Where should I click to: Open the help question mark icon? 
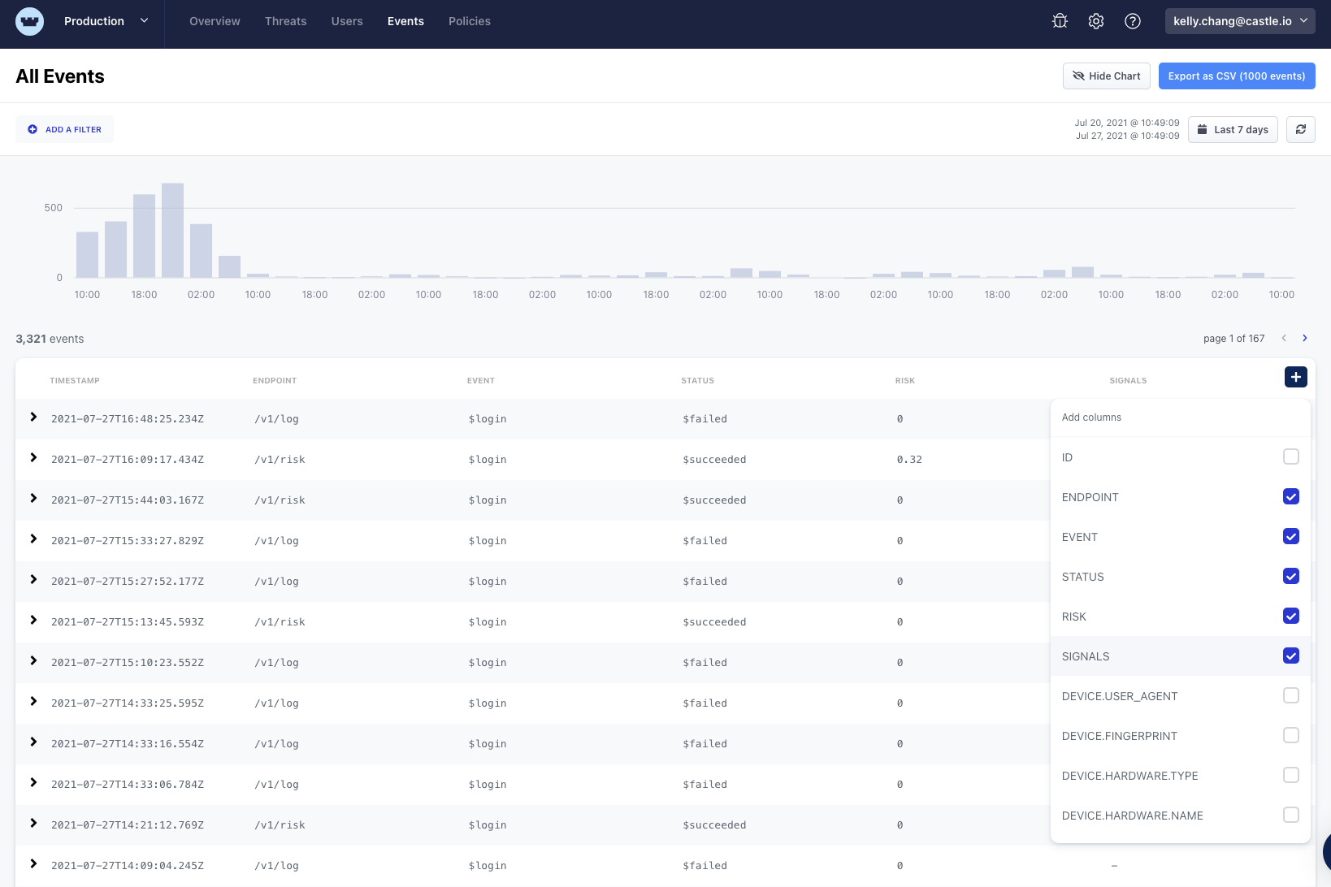click(x=1133, y=21)
